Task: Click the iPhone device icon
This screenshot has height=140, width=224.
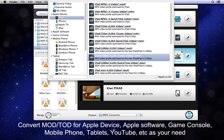Action: [x=57, y=21]
